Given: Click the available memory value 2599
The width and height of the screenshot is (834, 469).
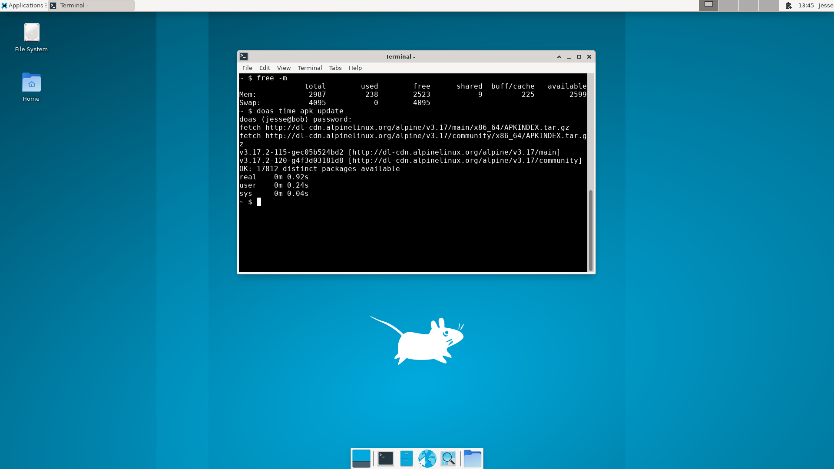Looking at the screenshot, I should click(x=578, y=95).
